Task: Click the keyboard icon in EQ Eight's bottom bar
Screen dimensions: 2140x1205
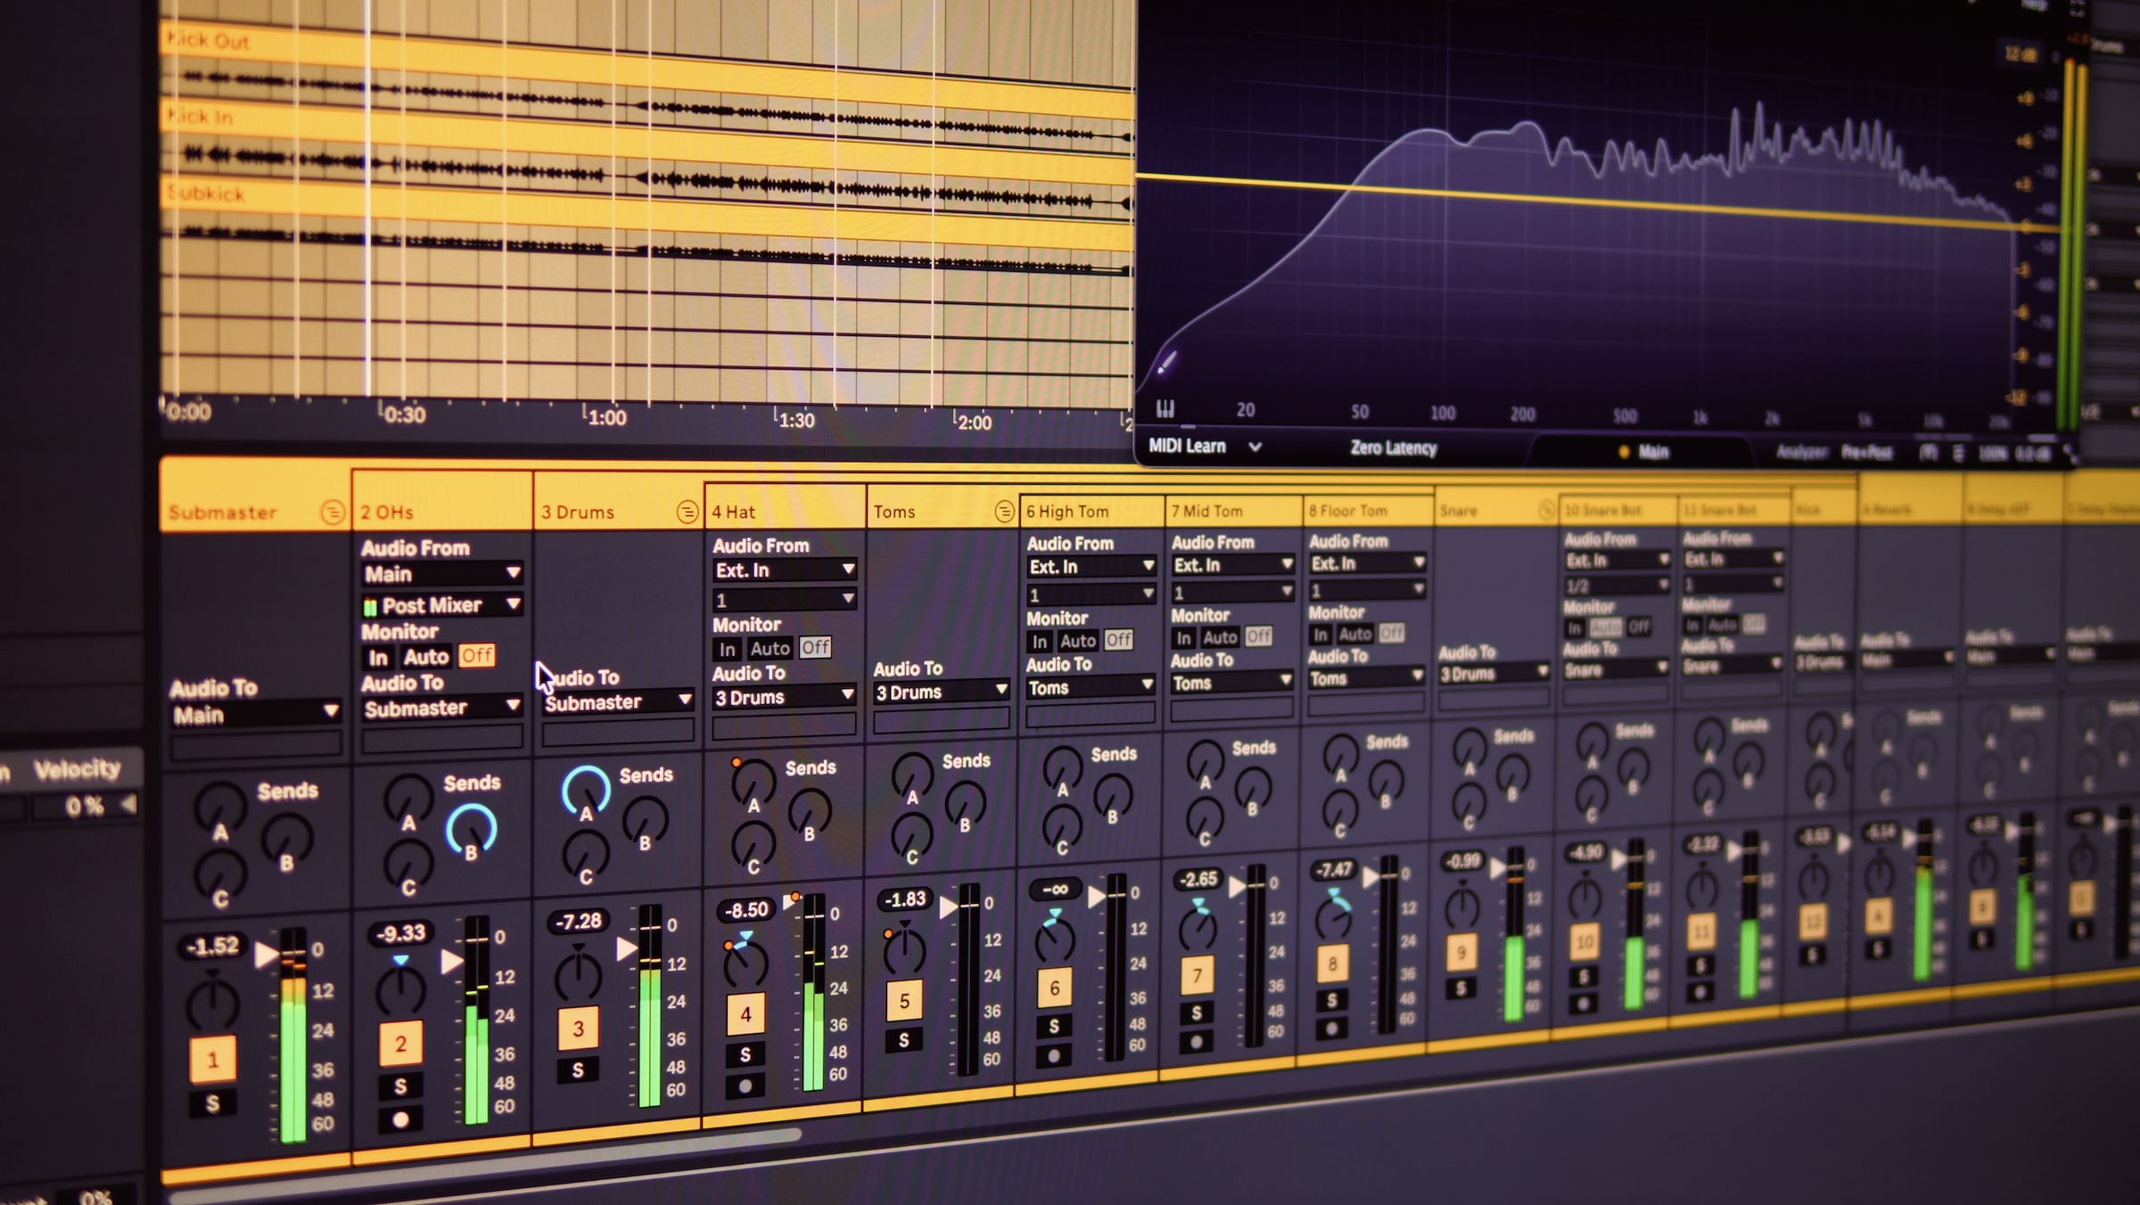Action: 1166,409
